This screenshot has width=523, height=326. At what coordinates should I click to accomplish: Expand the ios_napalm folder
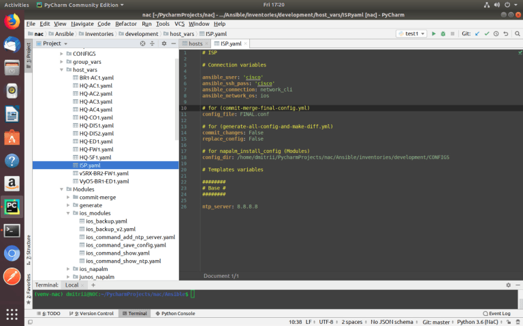68,269
